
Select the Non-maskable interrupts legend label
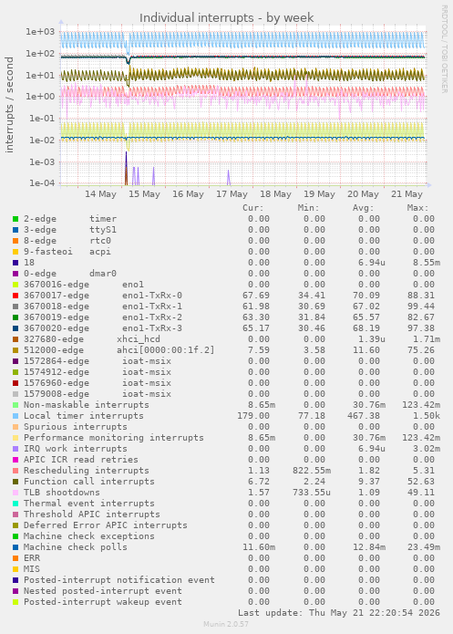pos(86,405)
